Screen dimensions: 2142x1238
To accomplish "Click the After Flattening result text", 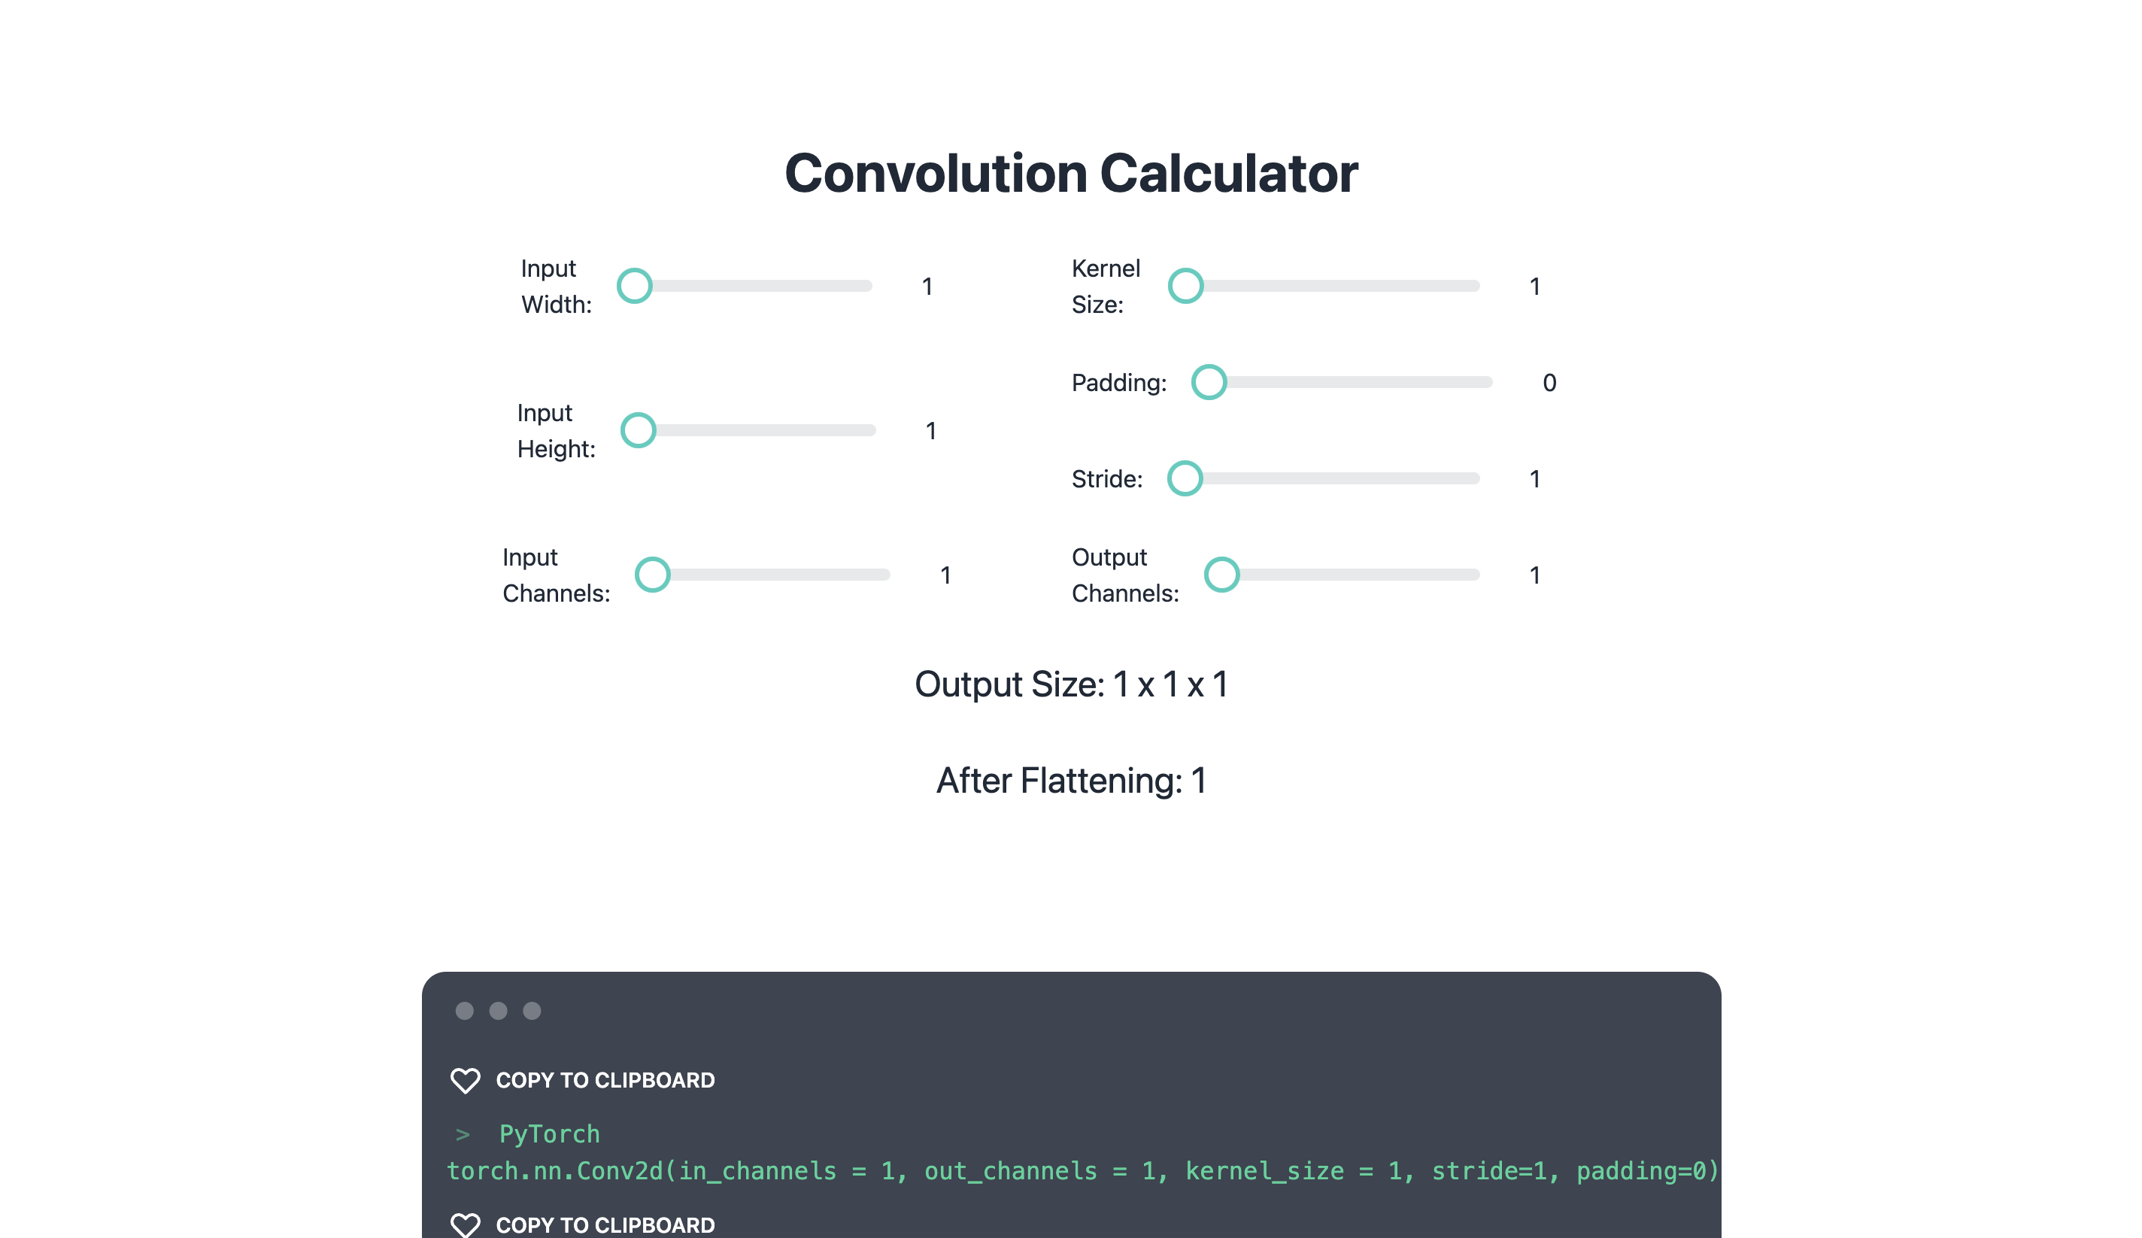I will point(1071,781).
